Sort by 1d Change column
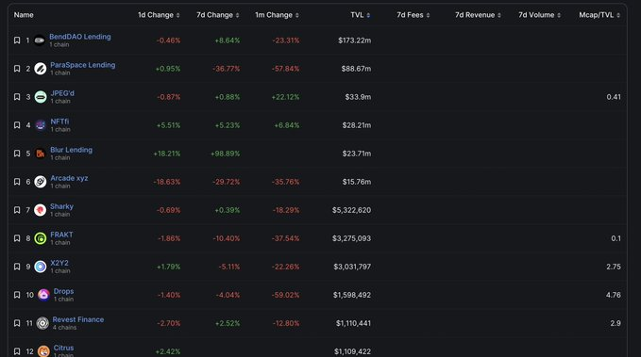Screen dimensions: 641x357 (x=159, y=15)
